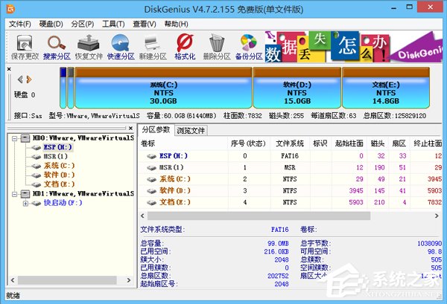Collapse the HD1 disk tree node
Image resolution: width=447 pixels, height=304 pixels.
14,193
